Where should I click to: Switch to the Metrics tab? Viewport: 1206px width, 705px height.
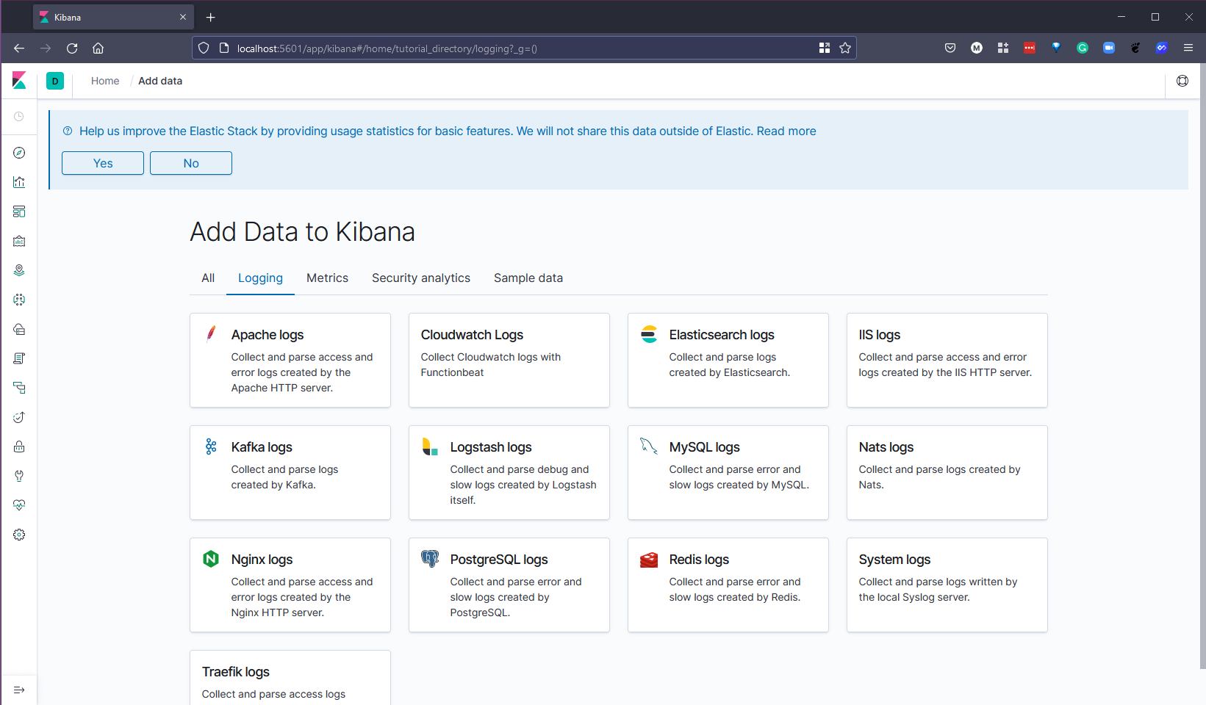click(x=327, y=278)
